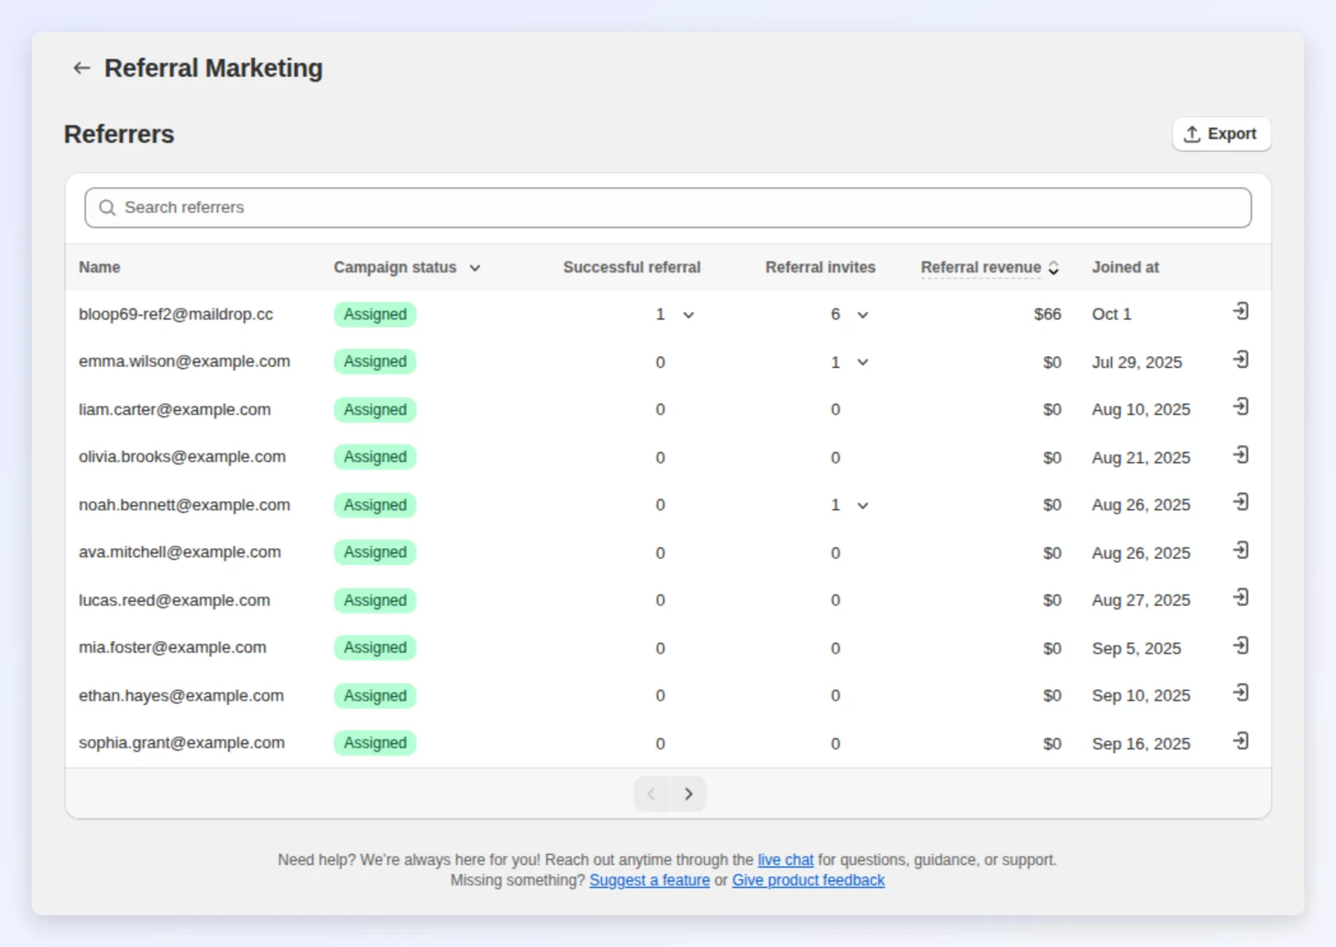Click the Sep 10, 2025 joined date
This screenshot has height=947, width=1336.
point(1140,696)
